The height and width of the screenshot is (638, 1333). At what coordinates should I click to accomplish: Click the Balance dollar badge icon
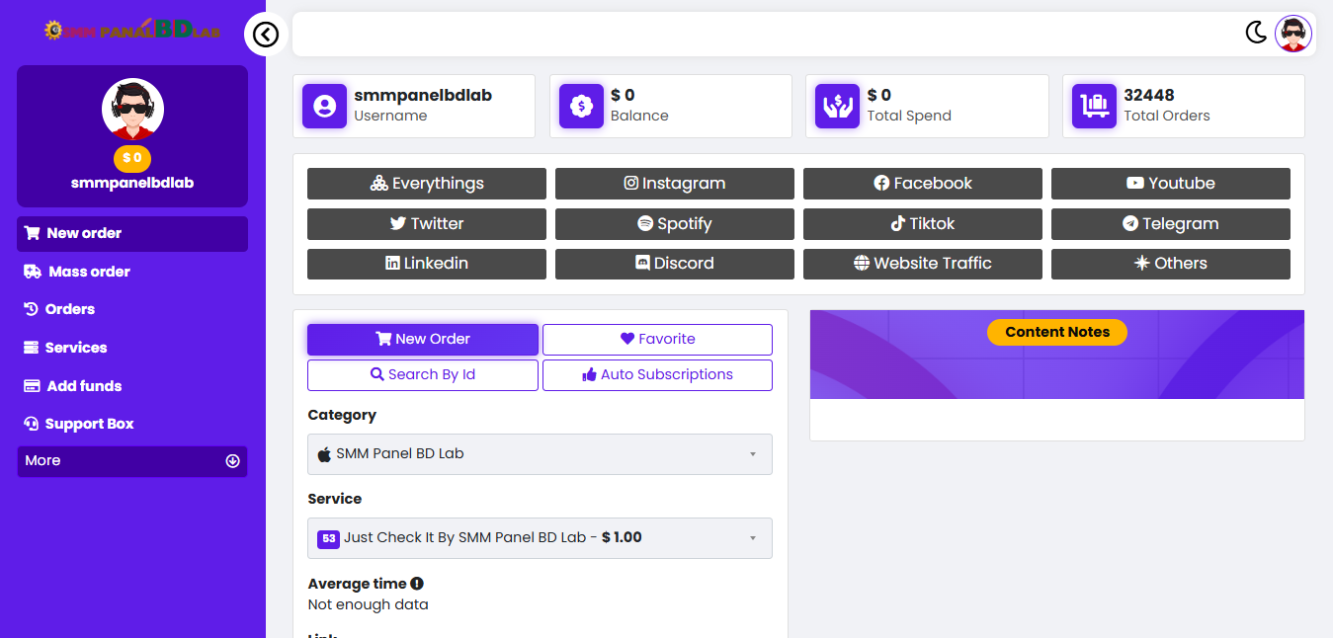tap(581, 106)
